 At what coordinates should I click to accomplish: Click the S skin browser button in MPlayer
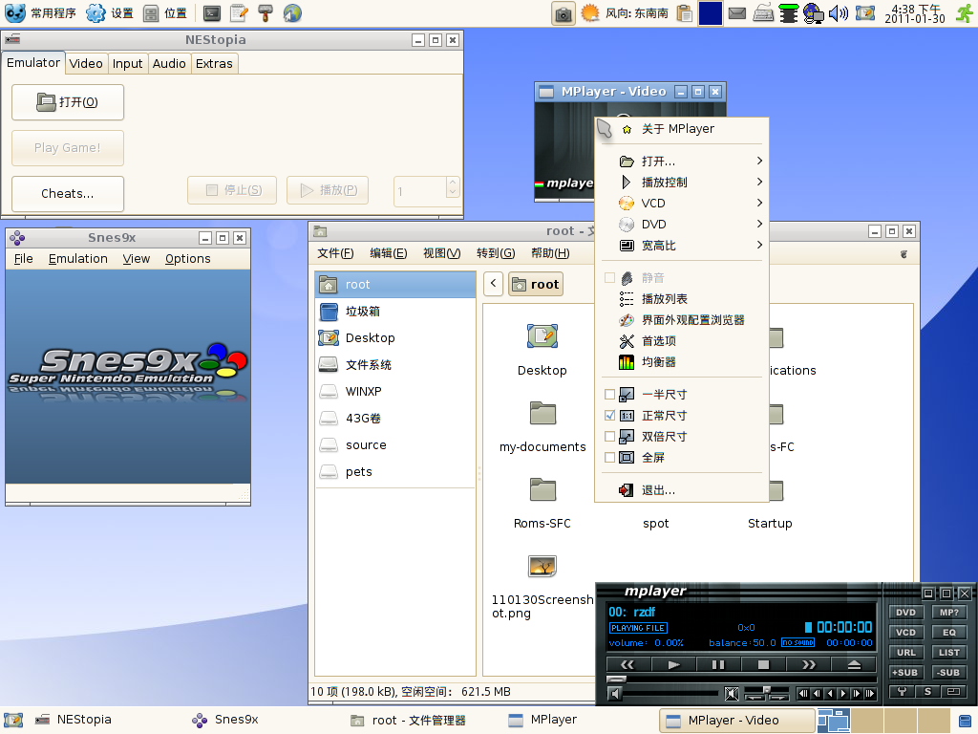928,692
